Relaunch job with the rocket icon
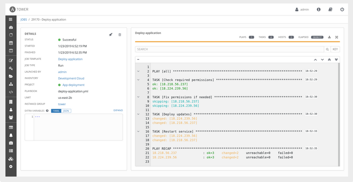Screen dimensions: 353x182 pos(110,35)
